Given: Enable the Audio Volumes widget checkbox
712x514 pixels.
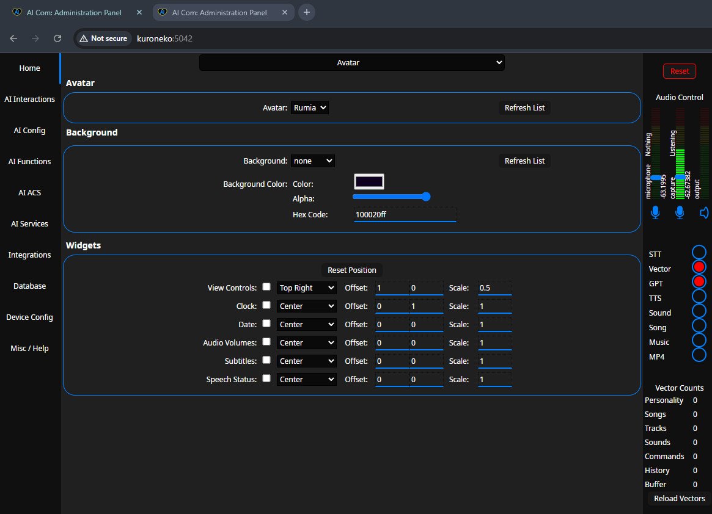Looking at the screenshot, I should (x=266, y=342).
